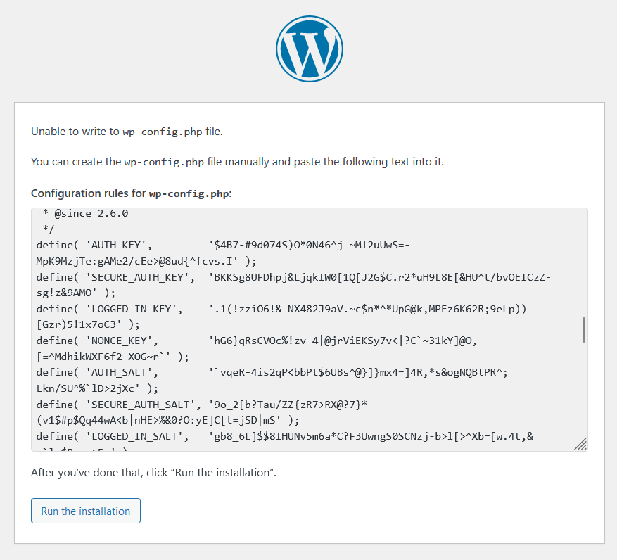Click the textarea resize grip handle
617x560 pixels.
point(580,444)
